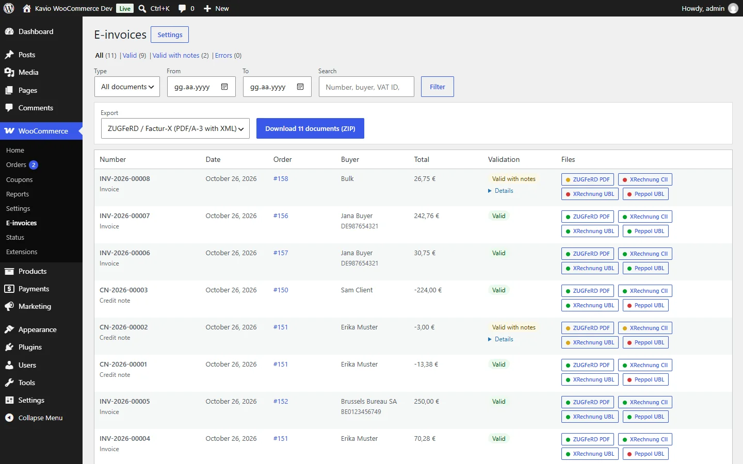Show all e-invoices filter tab
This screenshot has width=743, height=464.
coord(105,55)
